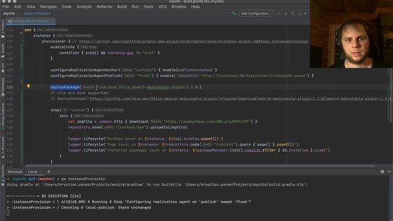393x221 pixels.
Task: Click the val imgFile code line
Action: pos(163,122)
